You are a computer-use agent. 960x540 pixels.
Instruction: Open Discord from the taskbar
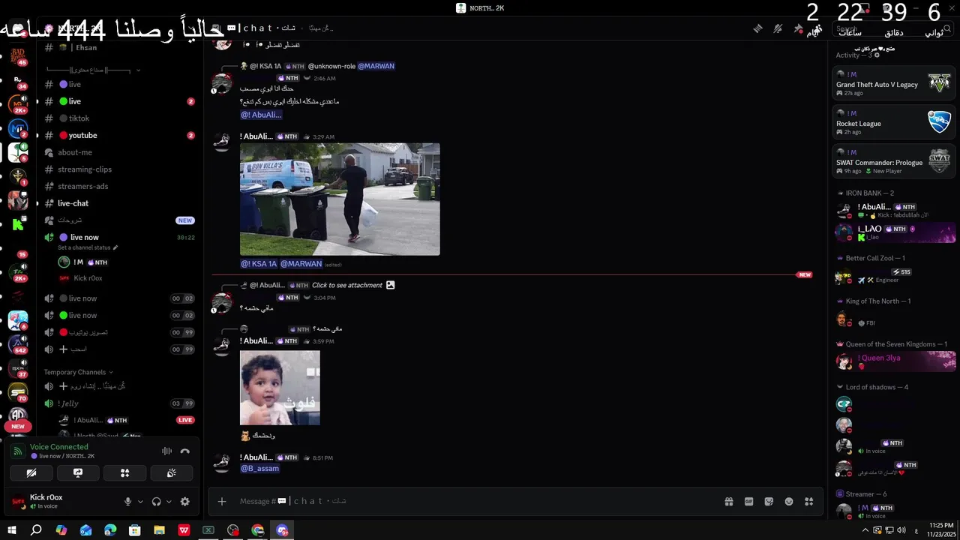(x=282, y=530)
